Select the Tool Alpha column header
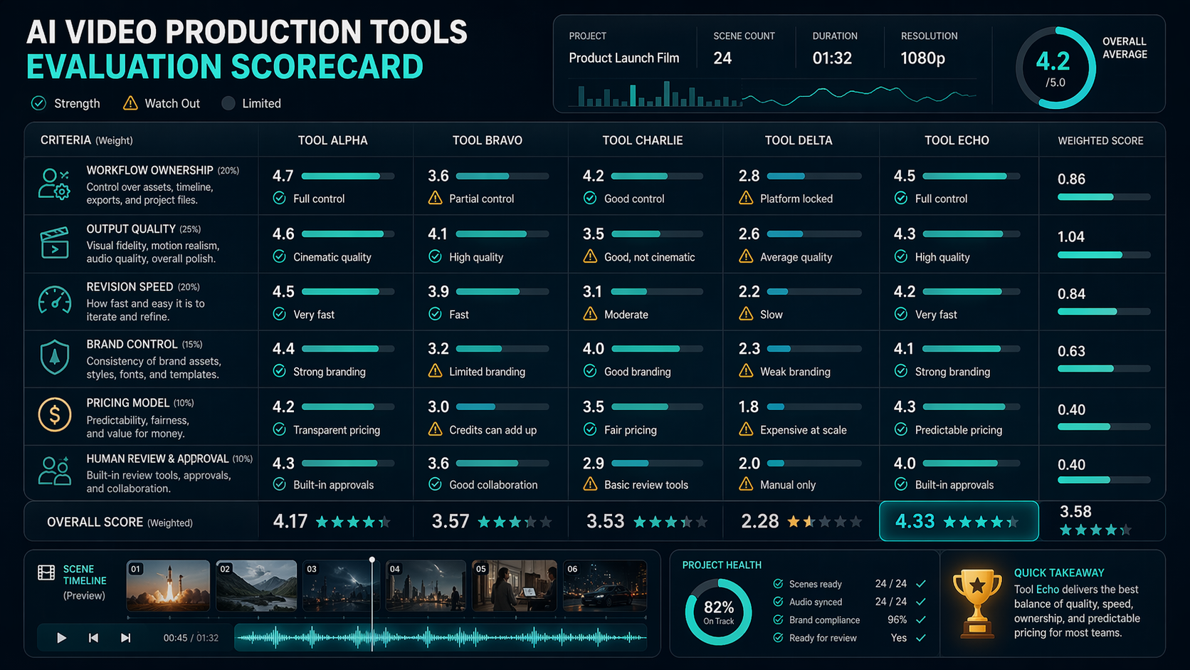This screenshot has height=670, width=1190. (332, 140)
